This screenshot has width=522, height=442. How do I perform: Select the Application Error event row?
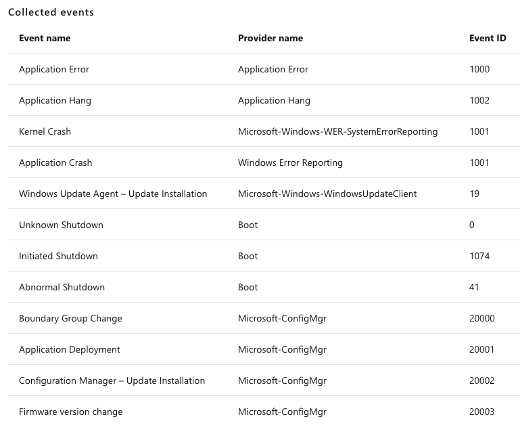pos(264,69)
